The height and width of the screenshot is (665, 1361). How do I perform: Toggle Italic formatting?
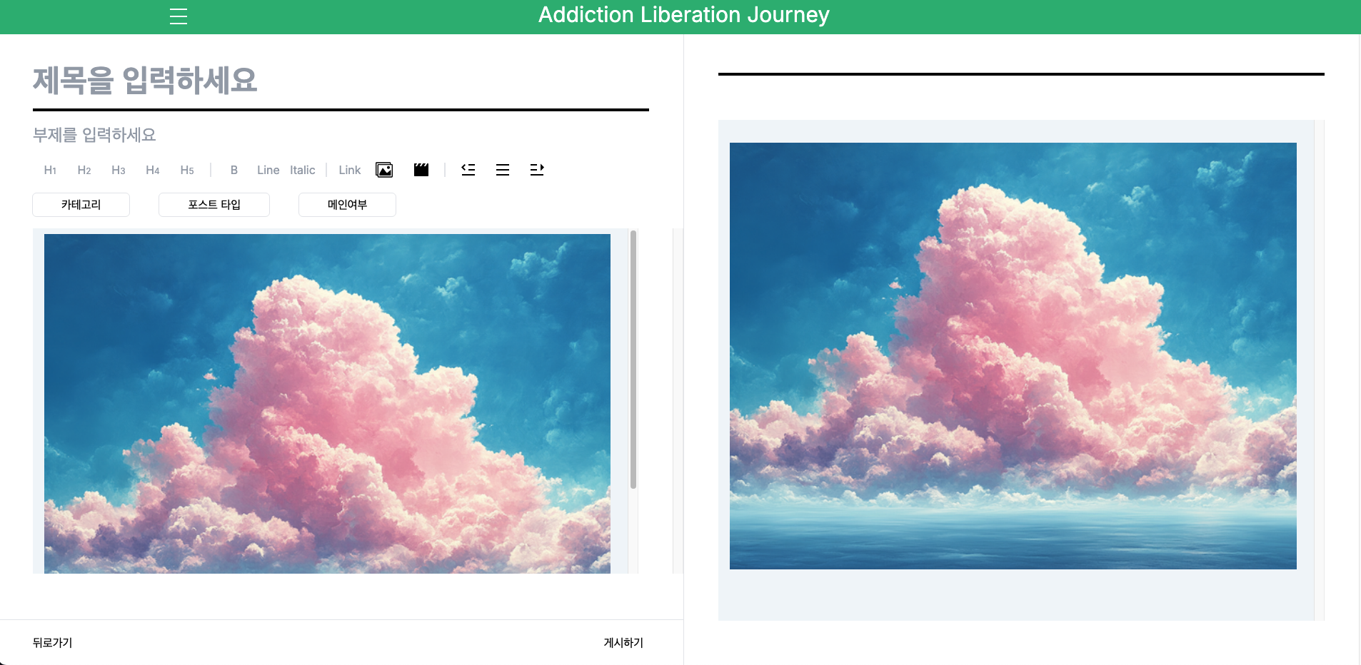303,170
